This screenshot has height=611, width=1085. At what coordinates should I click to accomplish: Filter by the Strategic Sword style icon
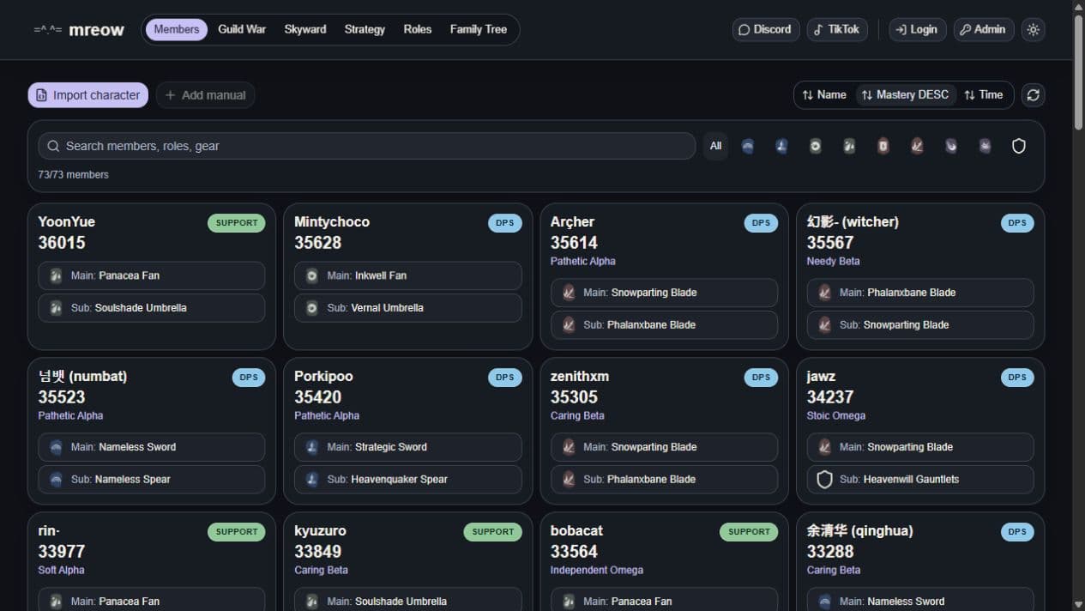click(781, 146)
